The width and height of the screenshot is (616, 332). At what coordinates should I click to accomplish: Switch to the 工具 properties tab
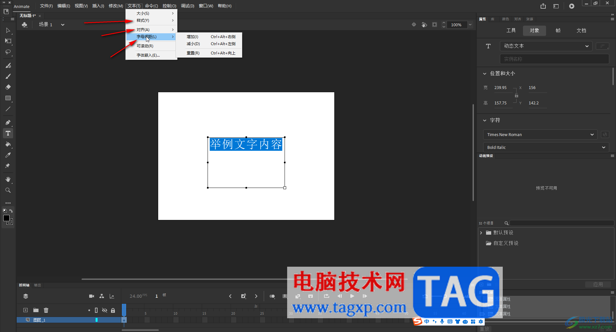[511, 30]
